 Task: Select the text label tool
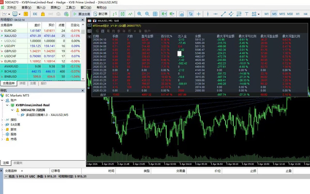[x=246, y=14]
